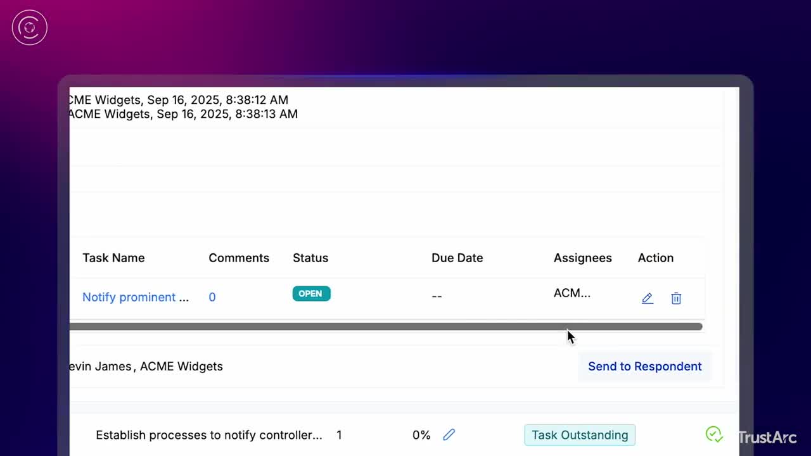Click the evin James, ACME Widgets text

point(146,366)
